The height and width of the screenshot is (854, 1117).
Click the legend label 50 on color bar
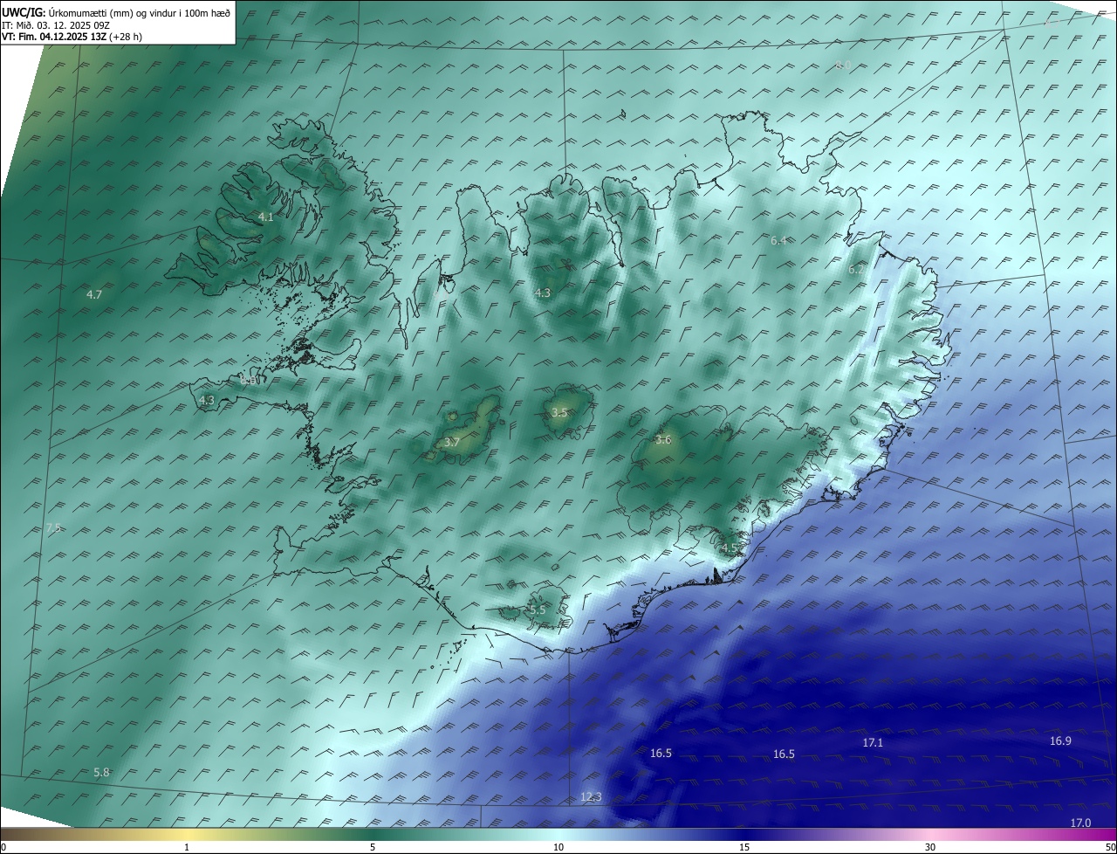click(x=1110, y=847)
